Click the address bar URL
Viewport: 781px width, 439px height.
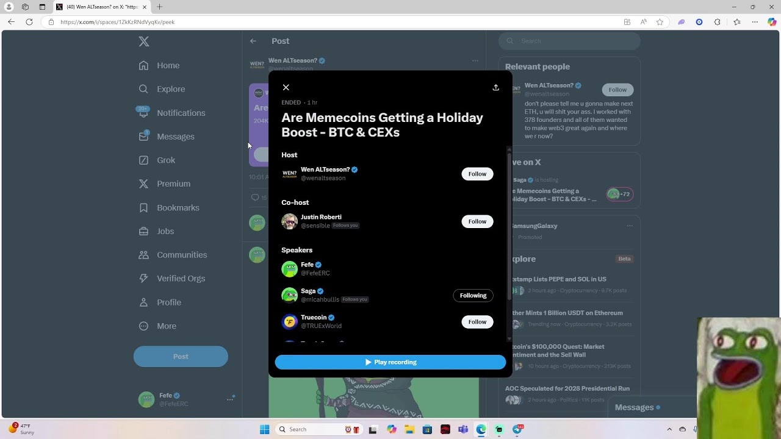[117, 22]
